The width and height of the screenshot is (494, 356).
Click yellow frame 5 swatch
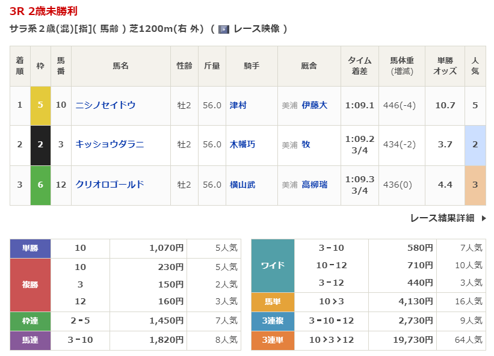(x=40, y=105)
